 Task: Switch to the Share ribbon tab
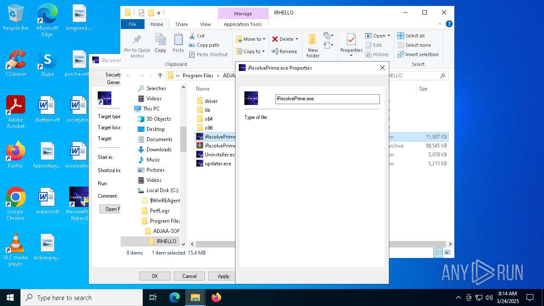181,24
